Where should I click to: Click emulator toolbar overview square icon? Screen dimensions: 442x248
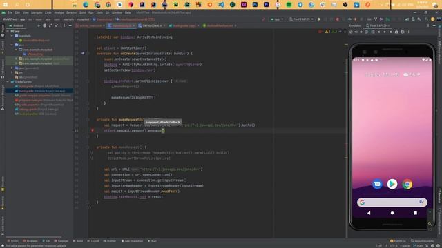[x=390, y=32]
